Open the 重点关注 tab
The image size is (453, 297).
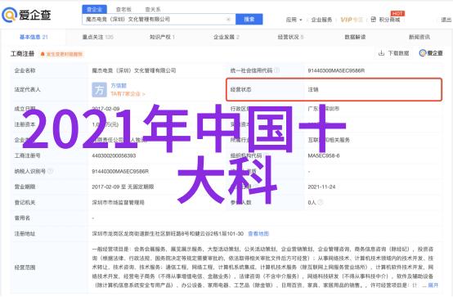tap(98, 37)
